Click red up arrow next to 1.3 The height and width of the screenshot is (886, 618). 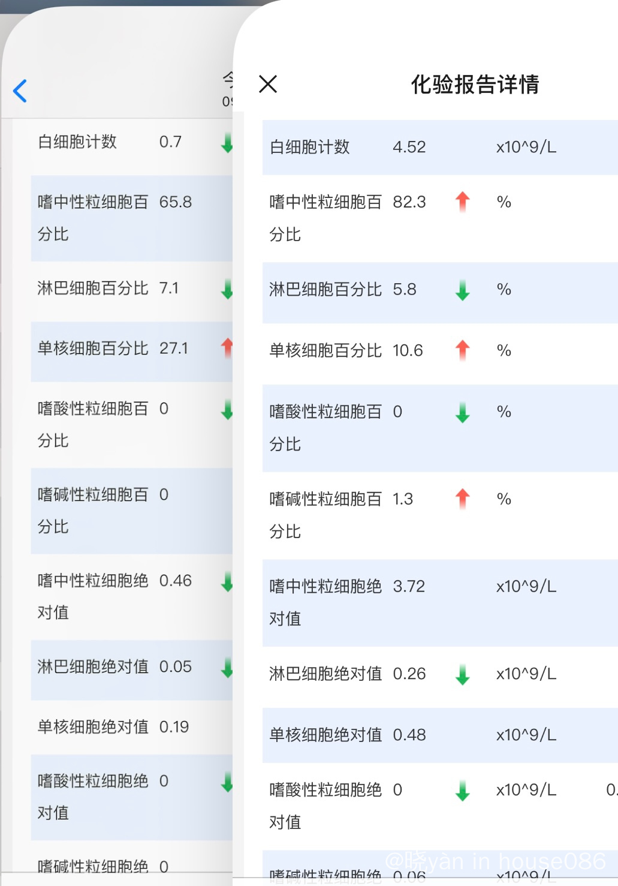(462, 499)
